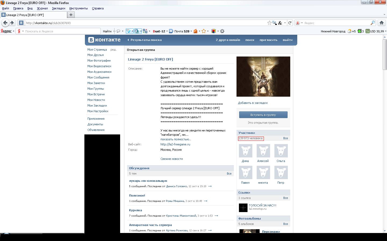The image size is (387, 241).
Task: Open the 'Курилка' discussion
Action: (135, 210)
